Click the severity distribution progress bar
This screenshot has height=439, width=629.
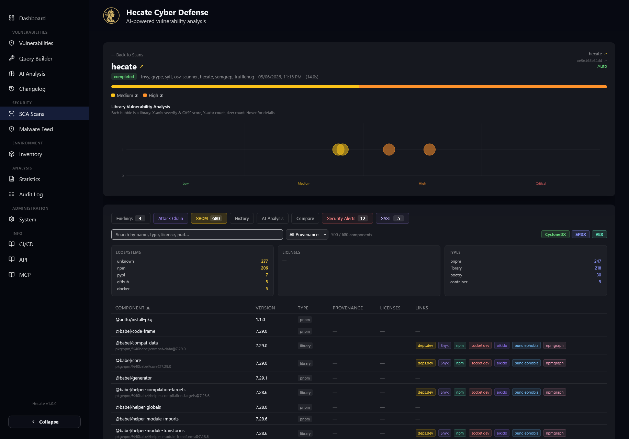(359, 87)
